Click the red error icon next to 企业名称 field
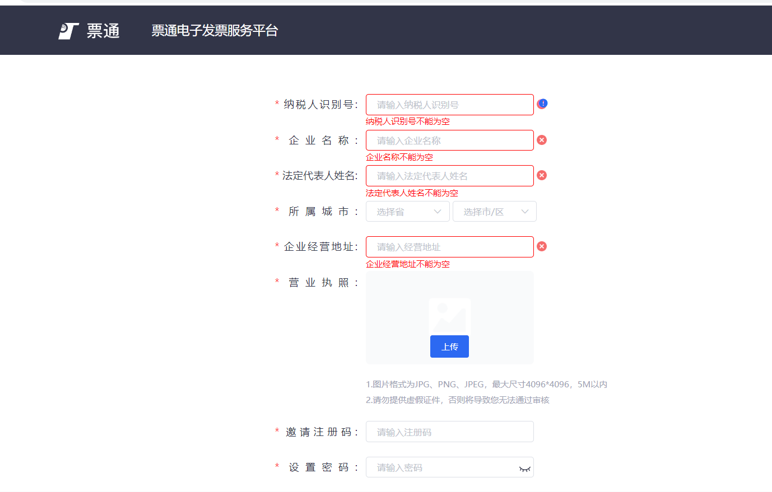 click(x=542, y=140)
